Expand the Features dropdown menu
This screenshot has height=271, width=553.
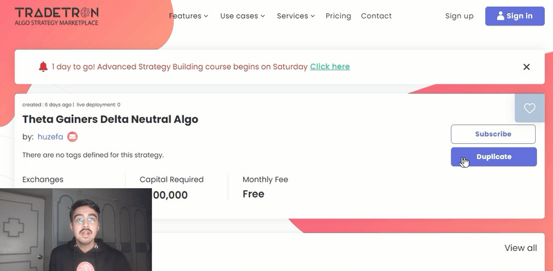click(x=188, y=16)
